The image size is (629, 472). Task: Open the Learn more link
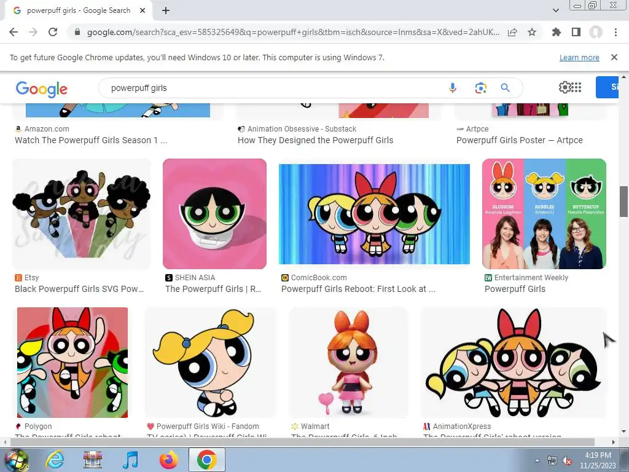click(579, 57)
